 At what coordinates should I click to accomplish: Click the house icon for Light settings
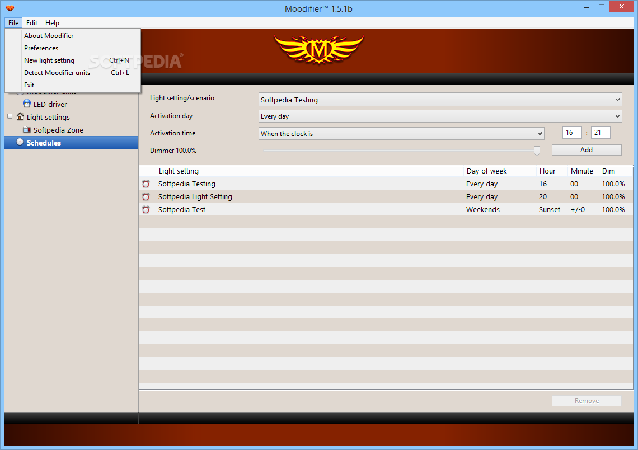coord(20,117)
